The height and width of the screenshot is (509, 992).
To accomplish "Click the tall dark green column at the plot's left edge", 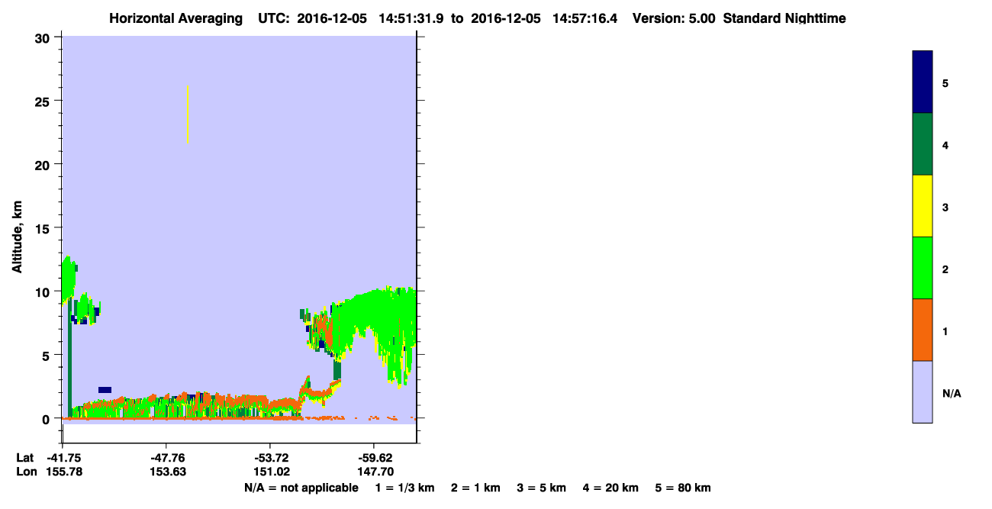I will (69, 359).
